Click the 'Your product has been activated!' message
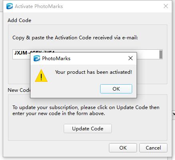Image resolution: width=175 pixels, height=160 pixels. click(94, 72)
